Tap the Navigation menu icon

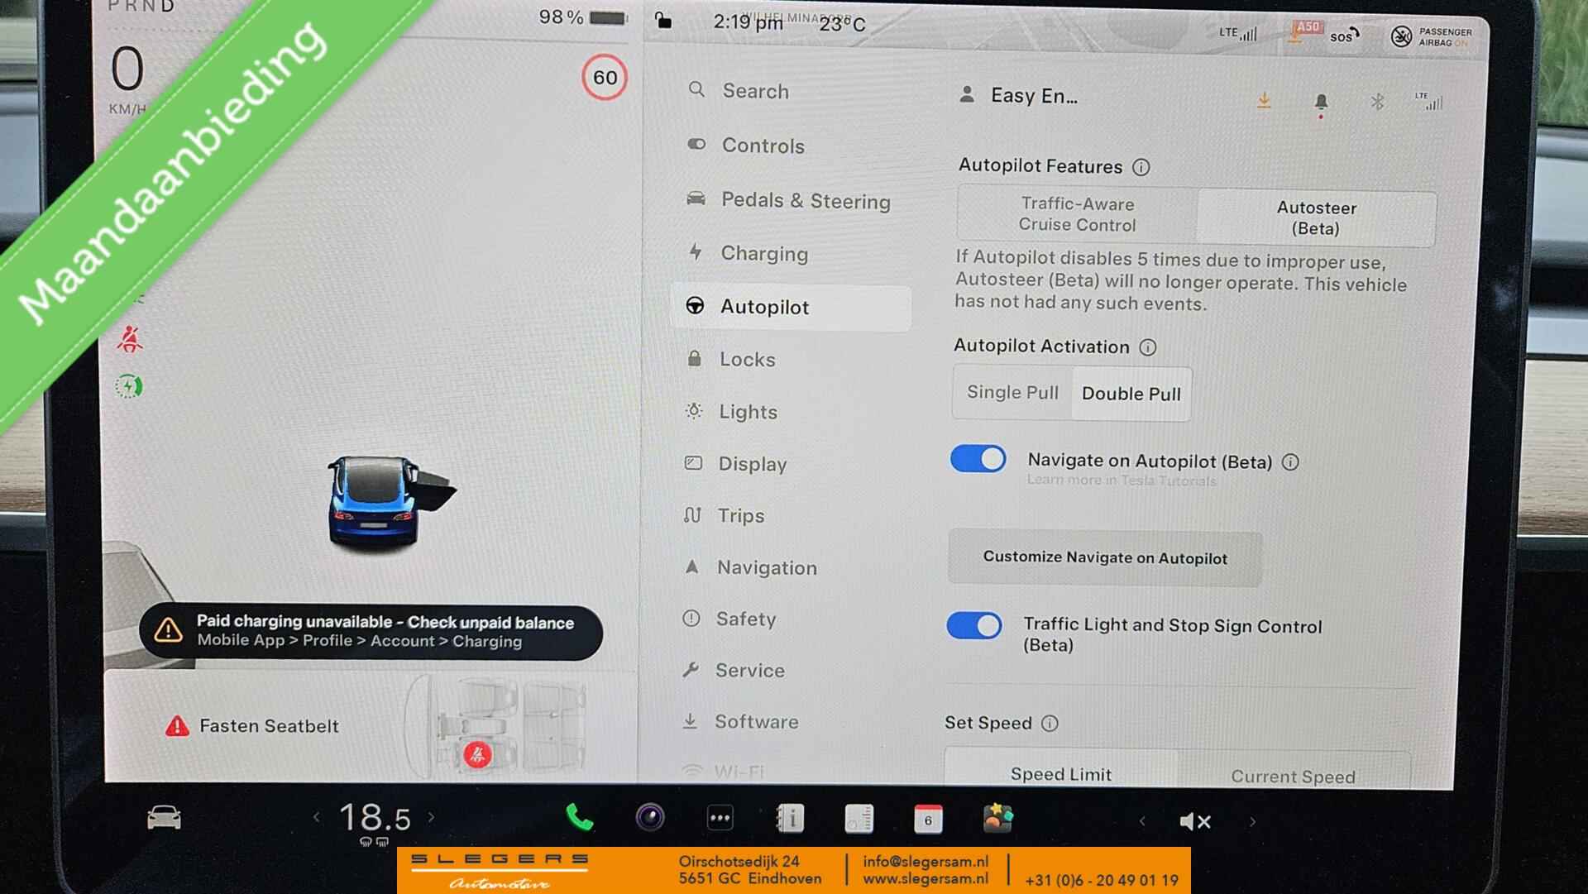click(x=694, y=568)
